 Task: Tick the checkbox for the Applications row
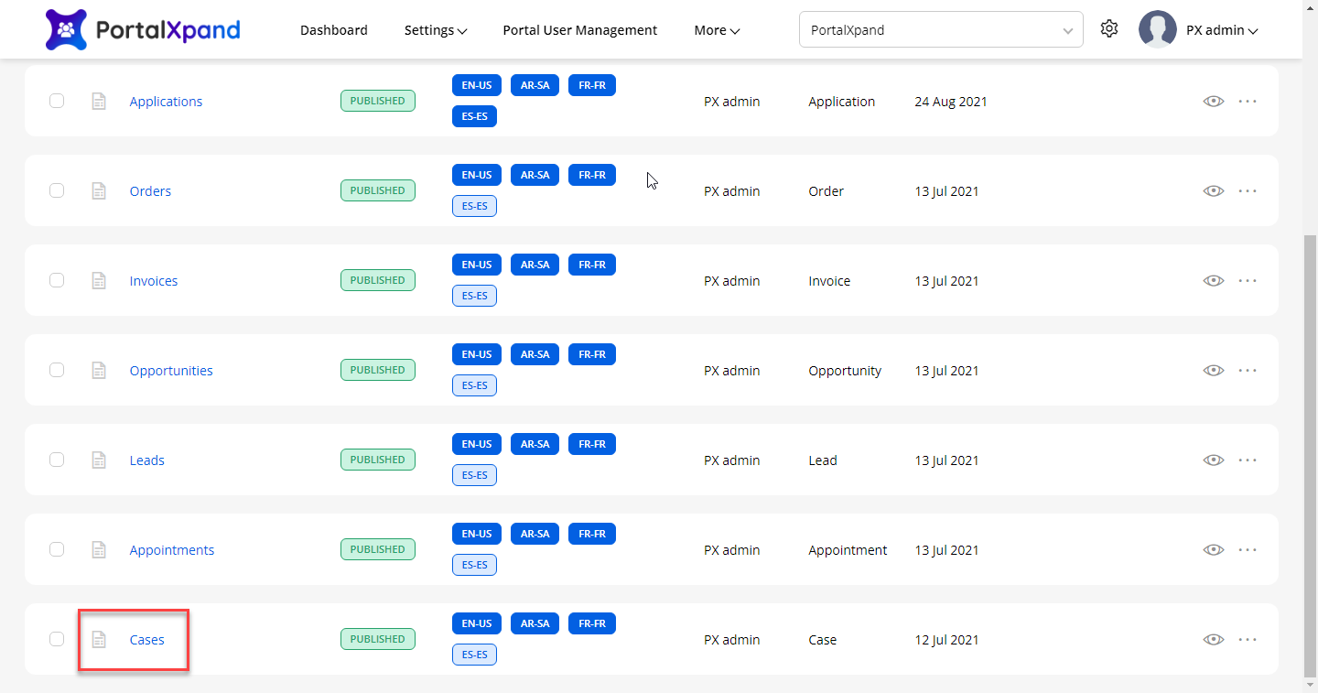[x=57, y=102]
